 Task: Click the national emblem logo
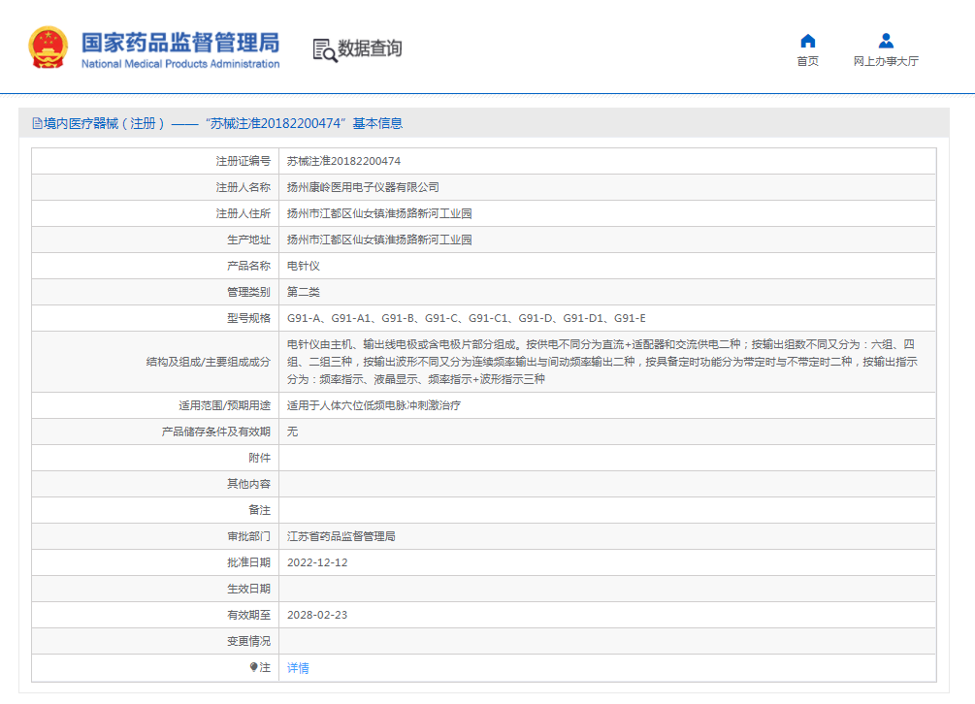[47, 48]
